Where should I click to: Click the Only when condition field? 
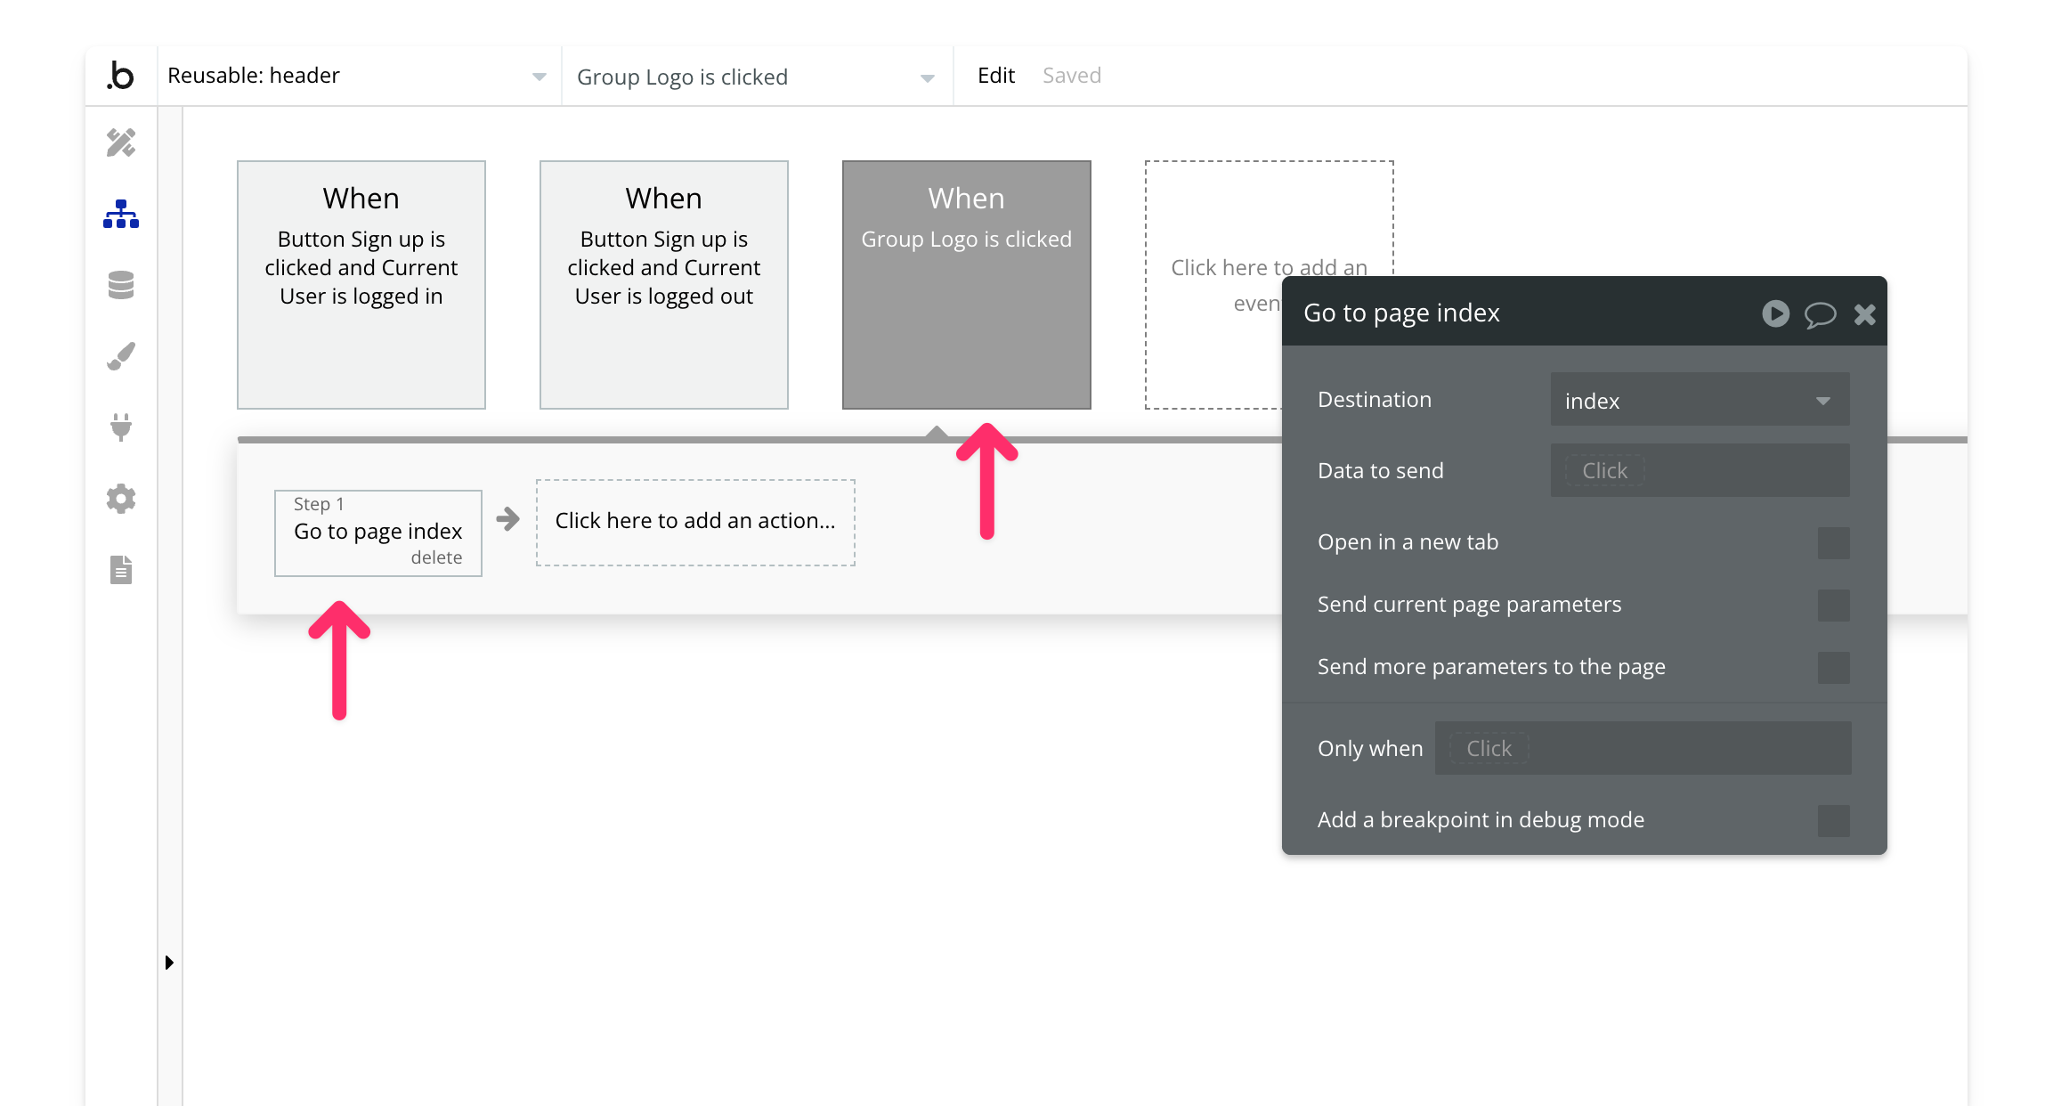point(1643,749)
